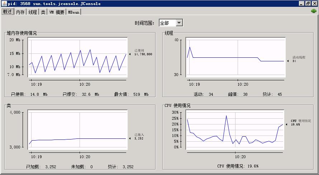Switch to the 线程 (Threads) tab
The width and height of the screenshot is (319, 175).
[x=33, y=12]
